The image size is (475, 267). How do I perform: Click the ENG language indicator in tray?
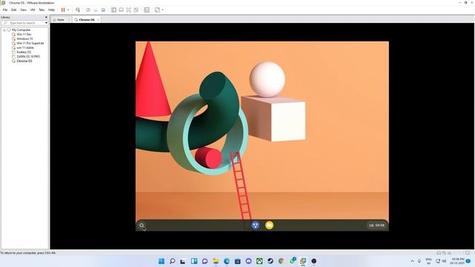point(428,261)
